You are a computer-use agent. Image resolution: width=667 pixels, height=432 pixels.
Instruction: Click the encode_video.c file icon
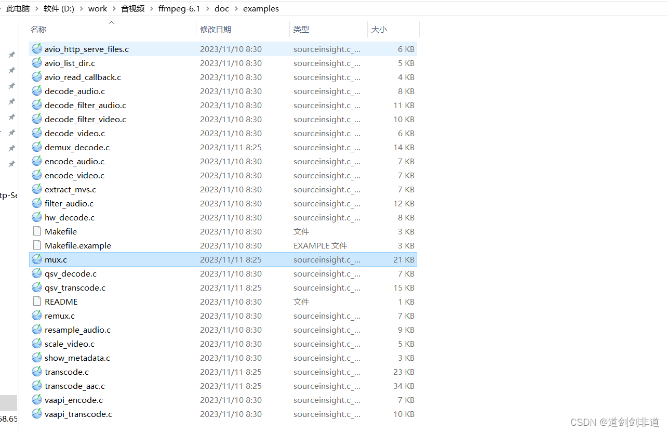[x=36, y=175]
